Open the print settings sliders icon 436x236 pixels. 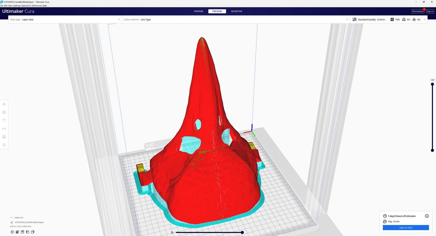354,19
